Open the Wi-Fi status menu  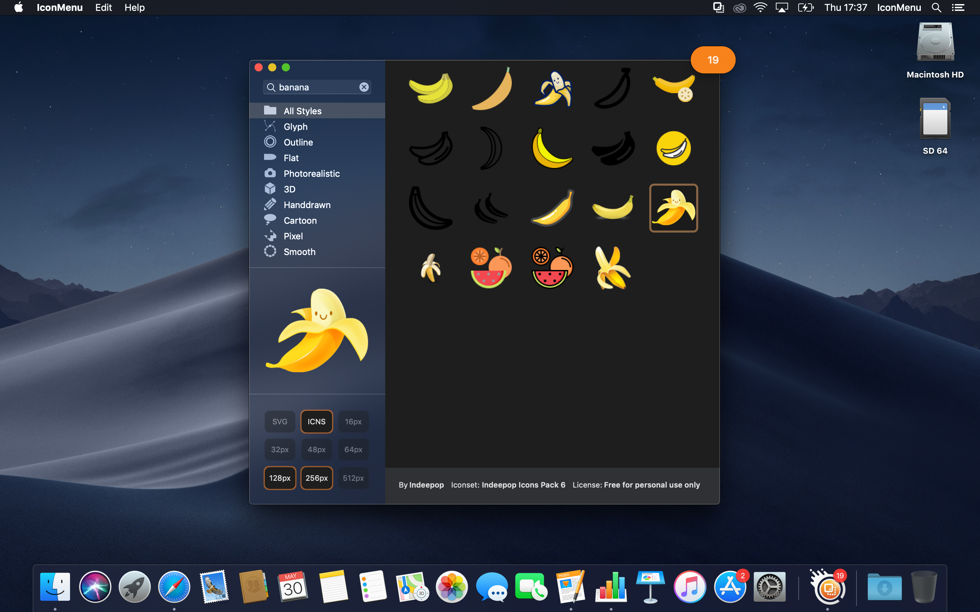pos(761,7)
